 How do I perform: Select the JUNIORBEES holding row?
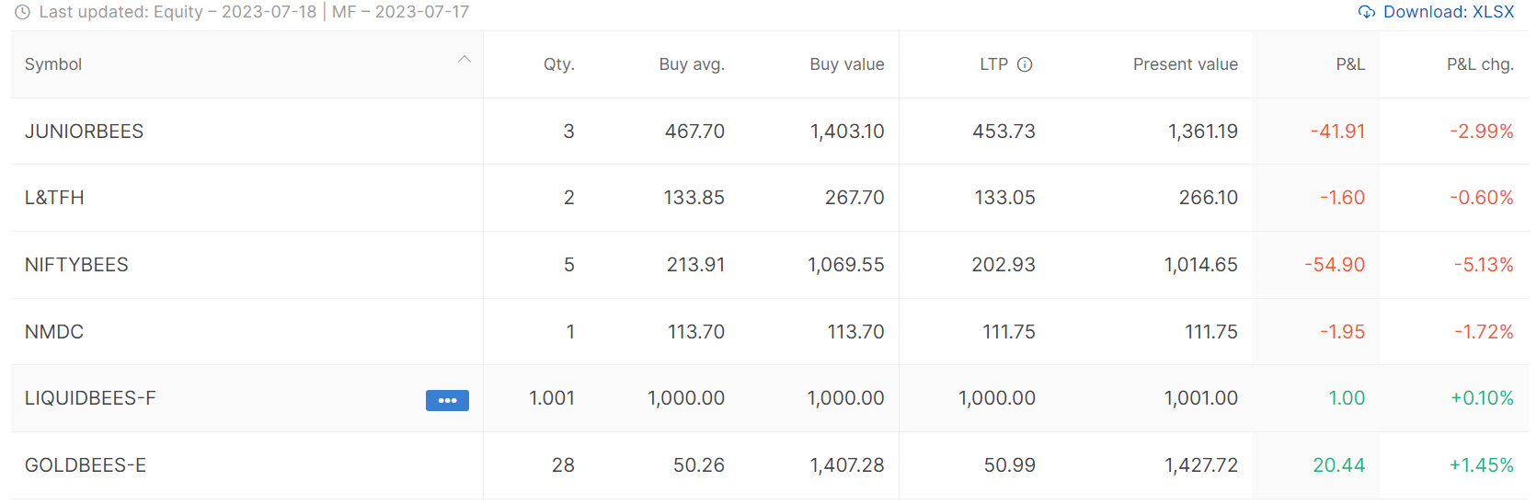(x=770, y=132)
